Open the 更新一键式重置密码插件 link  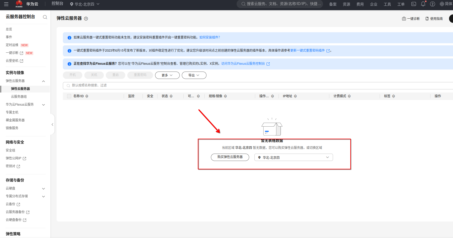tap(310, 51)
